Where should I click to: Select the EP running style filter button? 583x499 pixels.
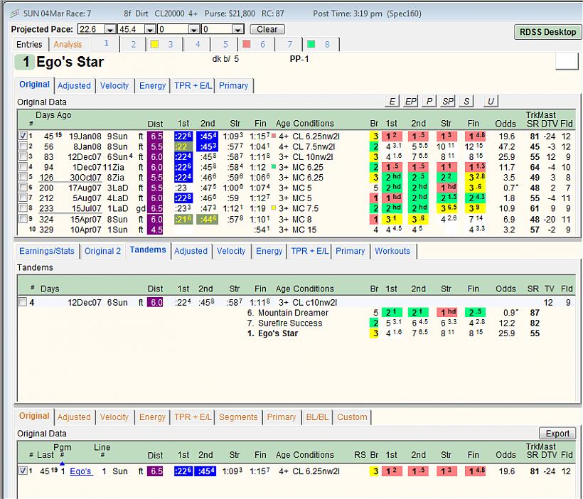click(x=410, y=101)
